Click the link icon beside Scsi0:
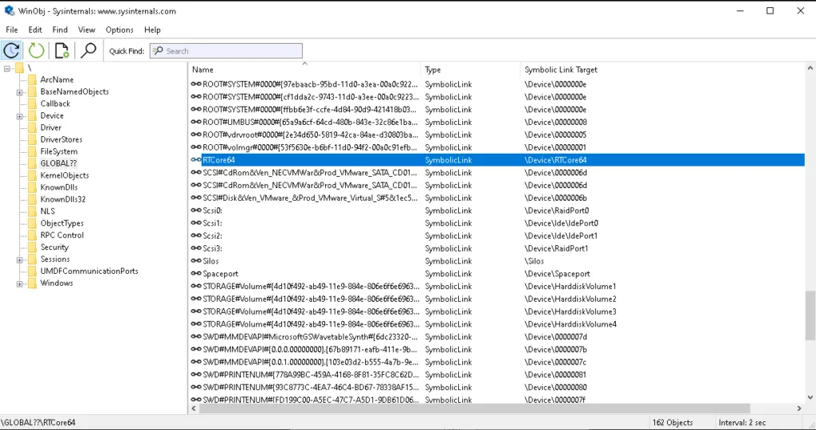Viewport: 816px width, 430px height. click(196, 210)
